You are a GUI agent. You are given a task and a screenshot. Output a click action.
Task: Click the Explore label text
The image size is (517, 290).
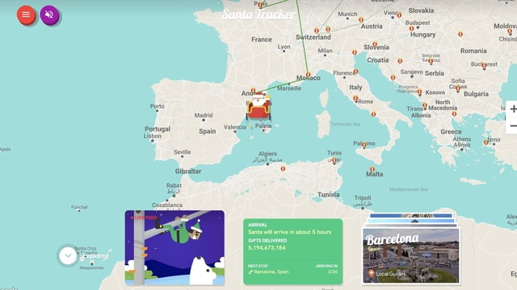[94, 256]
